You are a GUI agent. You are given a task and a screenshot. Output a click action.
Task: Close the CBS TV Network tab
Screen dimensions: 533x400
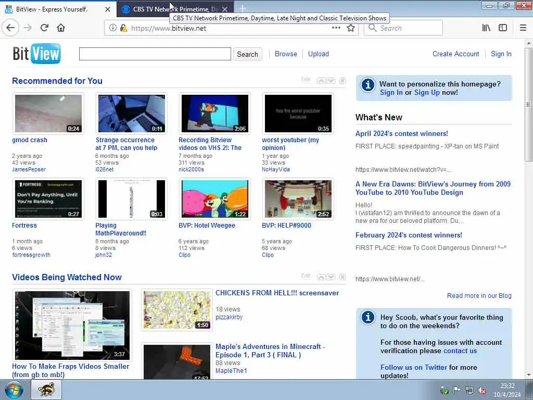click(225, 9)
